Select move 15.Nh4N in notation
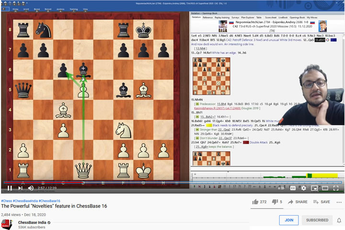The image size is (345, 230). pyautogui.click(x=197, y=100)
